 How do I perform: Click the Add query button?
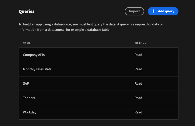click(x=163, y=11)
